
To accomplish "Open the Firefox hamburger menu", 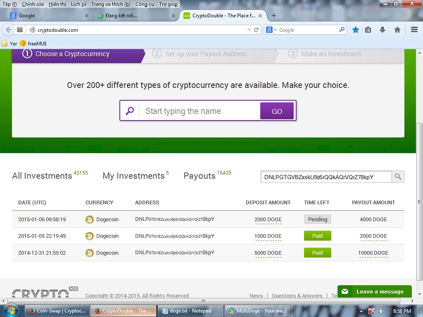I will [414, 30].
